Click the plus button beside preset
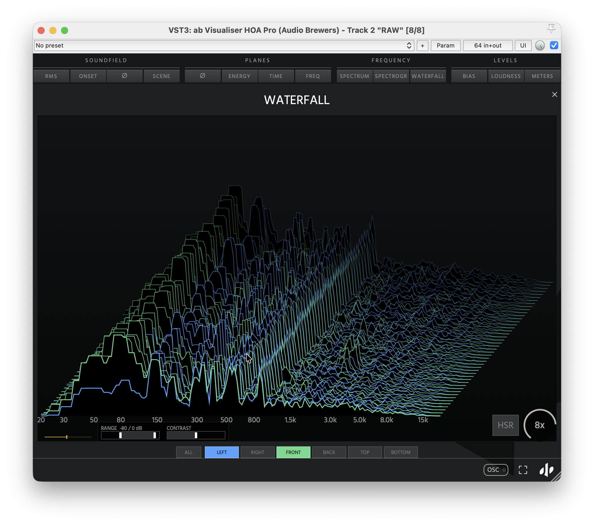The height and width of the screenshot is (525, 594). [422, 45]
